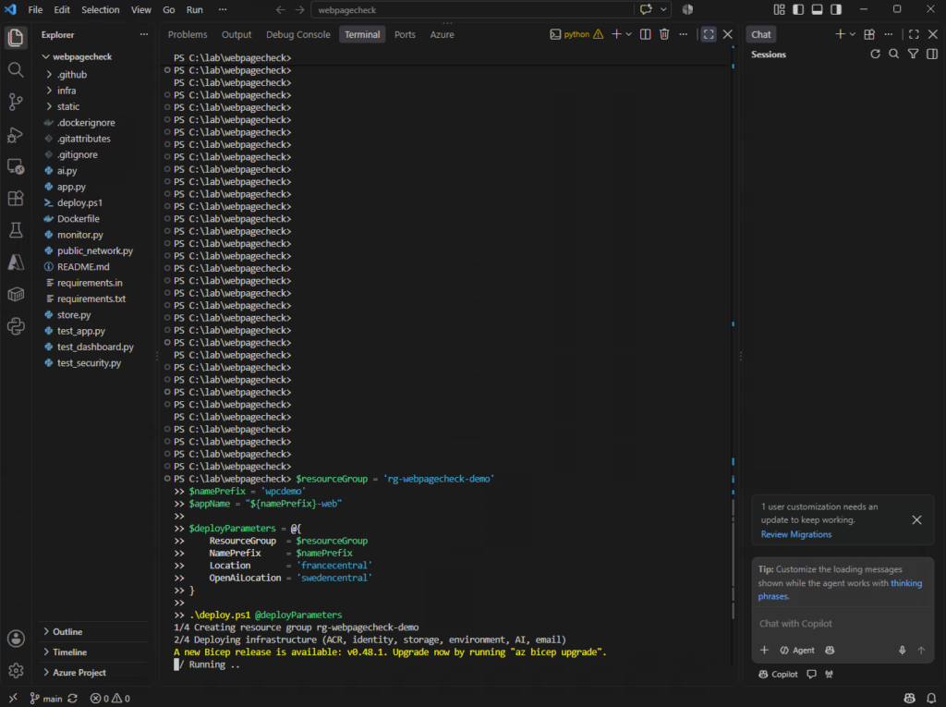The width and height of the screenshot is (946, 707).
Task: Open the Source Control view
Action: pos(16,102)
